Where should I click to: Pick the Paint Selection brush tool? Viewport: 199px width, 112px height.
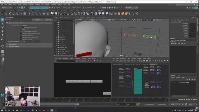(2, 27)
